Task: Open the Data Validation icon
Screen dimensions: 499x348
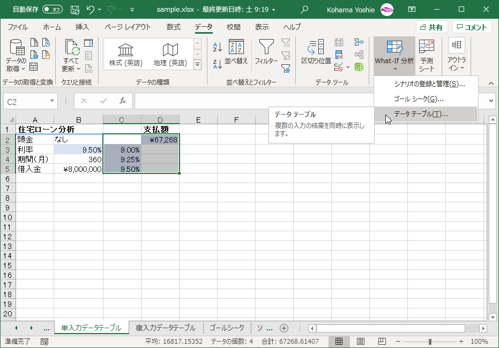Action: point(338,68)
